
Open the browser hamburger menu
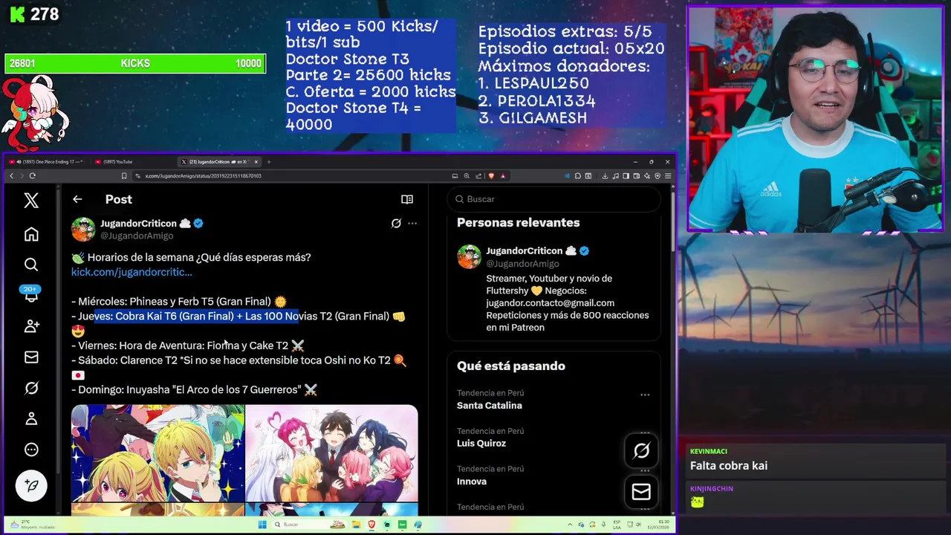(x=668, y=176)
